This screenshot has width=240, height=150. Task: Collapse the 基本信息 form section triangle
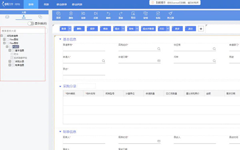[x=60, y=39]
